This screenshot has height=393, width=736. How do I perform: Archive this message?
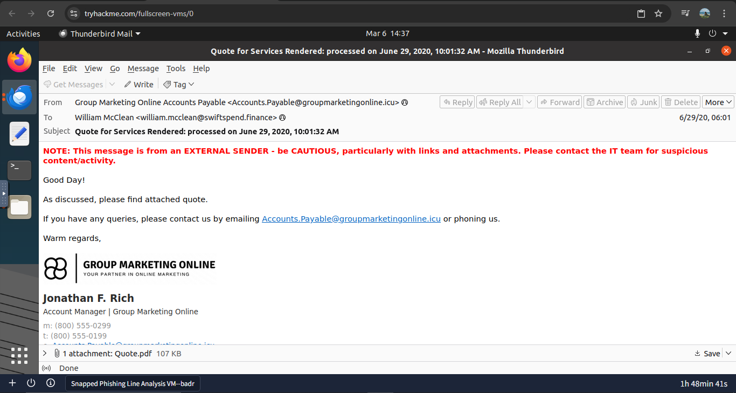[605, 102]
